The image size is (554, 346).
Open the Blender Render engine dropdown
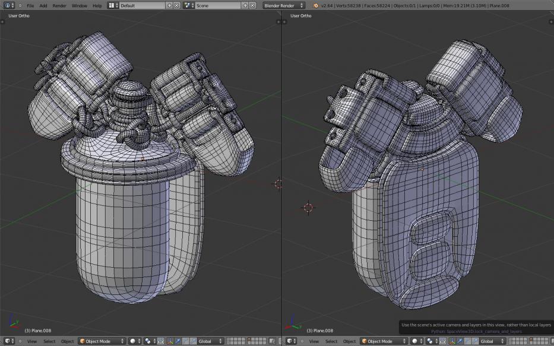(x=283, y=5)
